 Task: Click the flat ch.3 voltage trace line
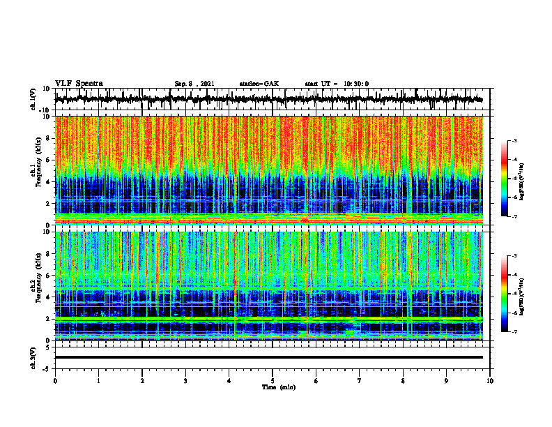click(x=268, y=357)
